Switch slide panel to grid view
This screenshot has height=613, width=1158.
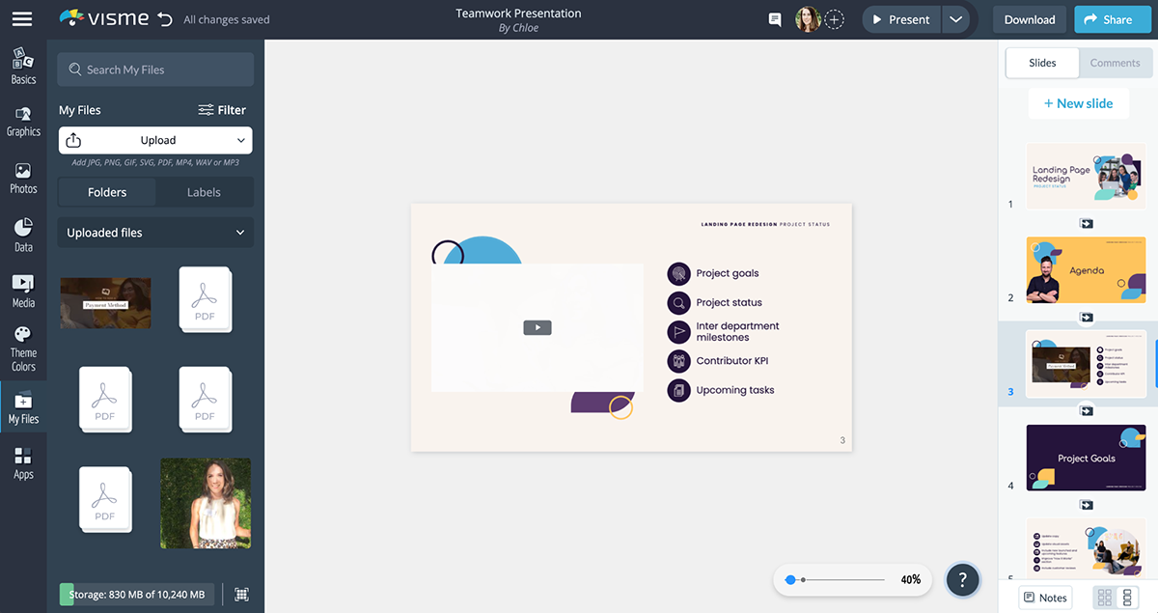tap(1105, 598)
